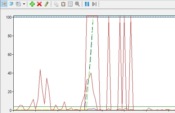The width and height of the screenshot is (175, 113).
Task: Delete selected counter with red X
Action: tap(39, 4)
